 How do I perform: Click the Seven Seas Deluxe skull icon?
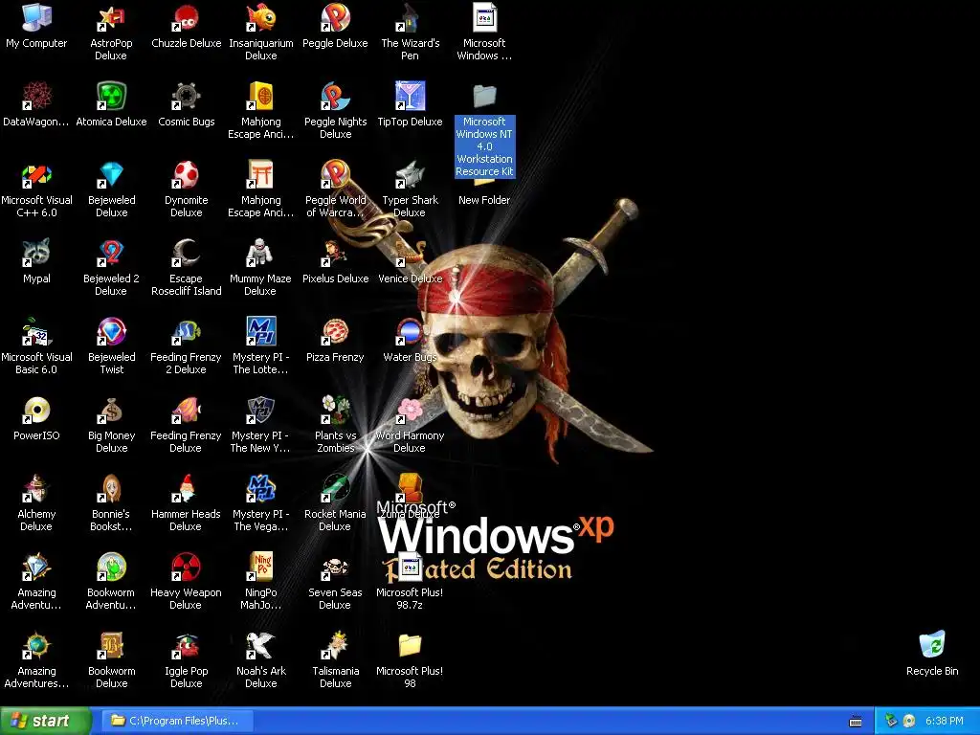(335, 568)
